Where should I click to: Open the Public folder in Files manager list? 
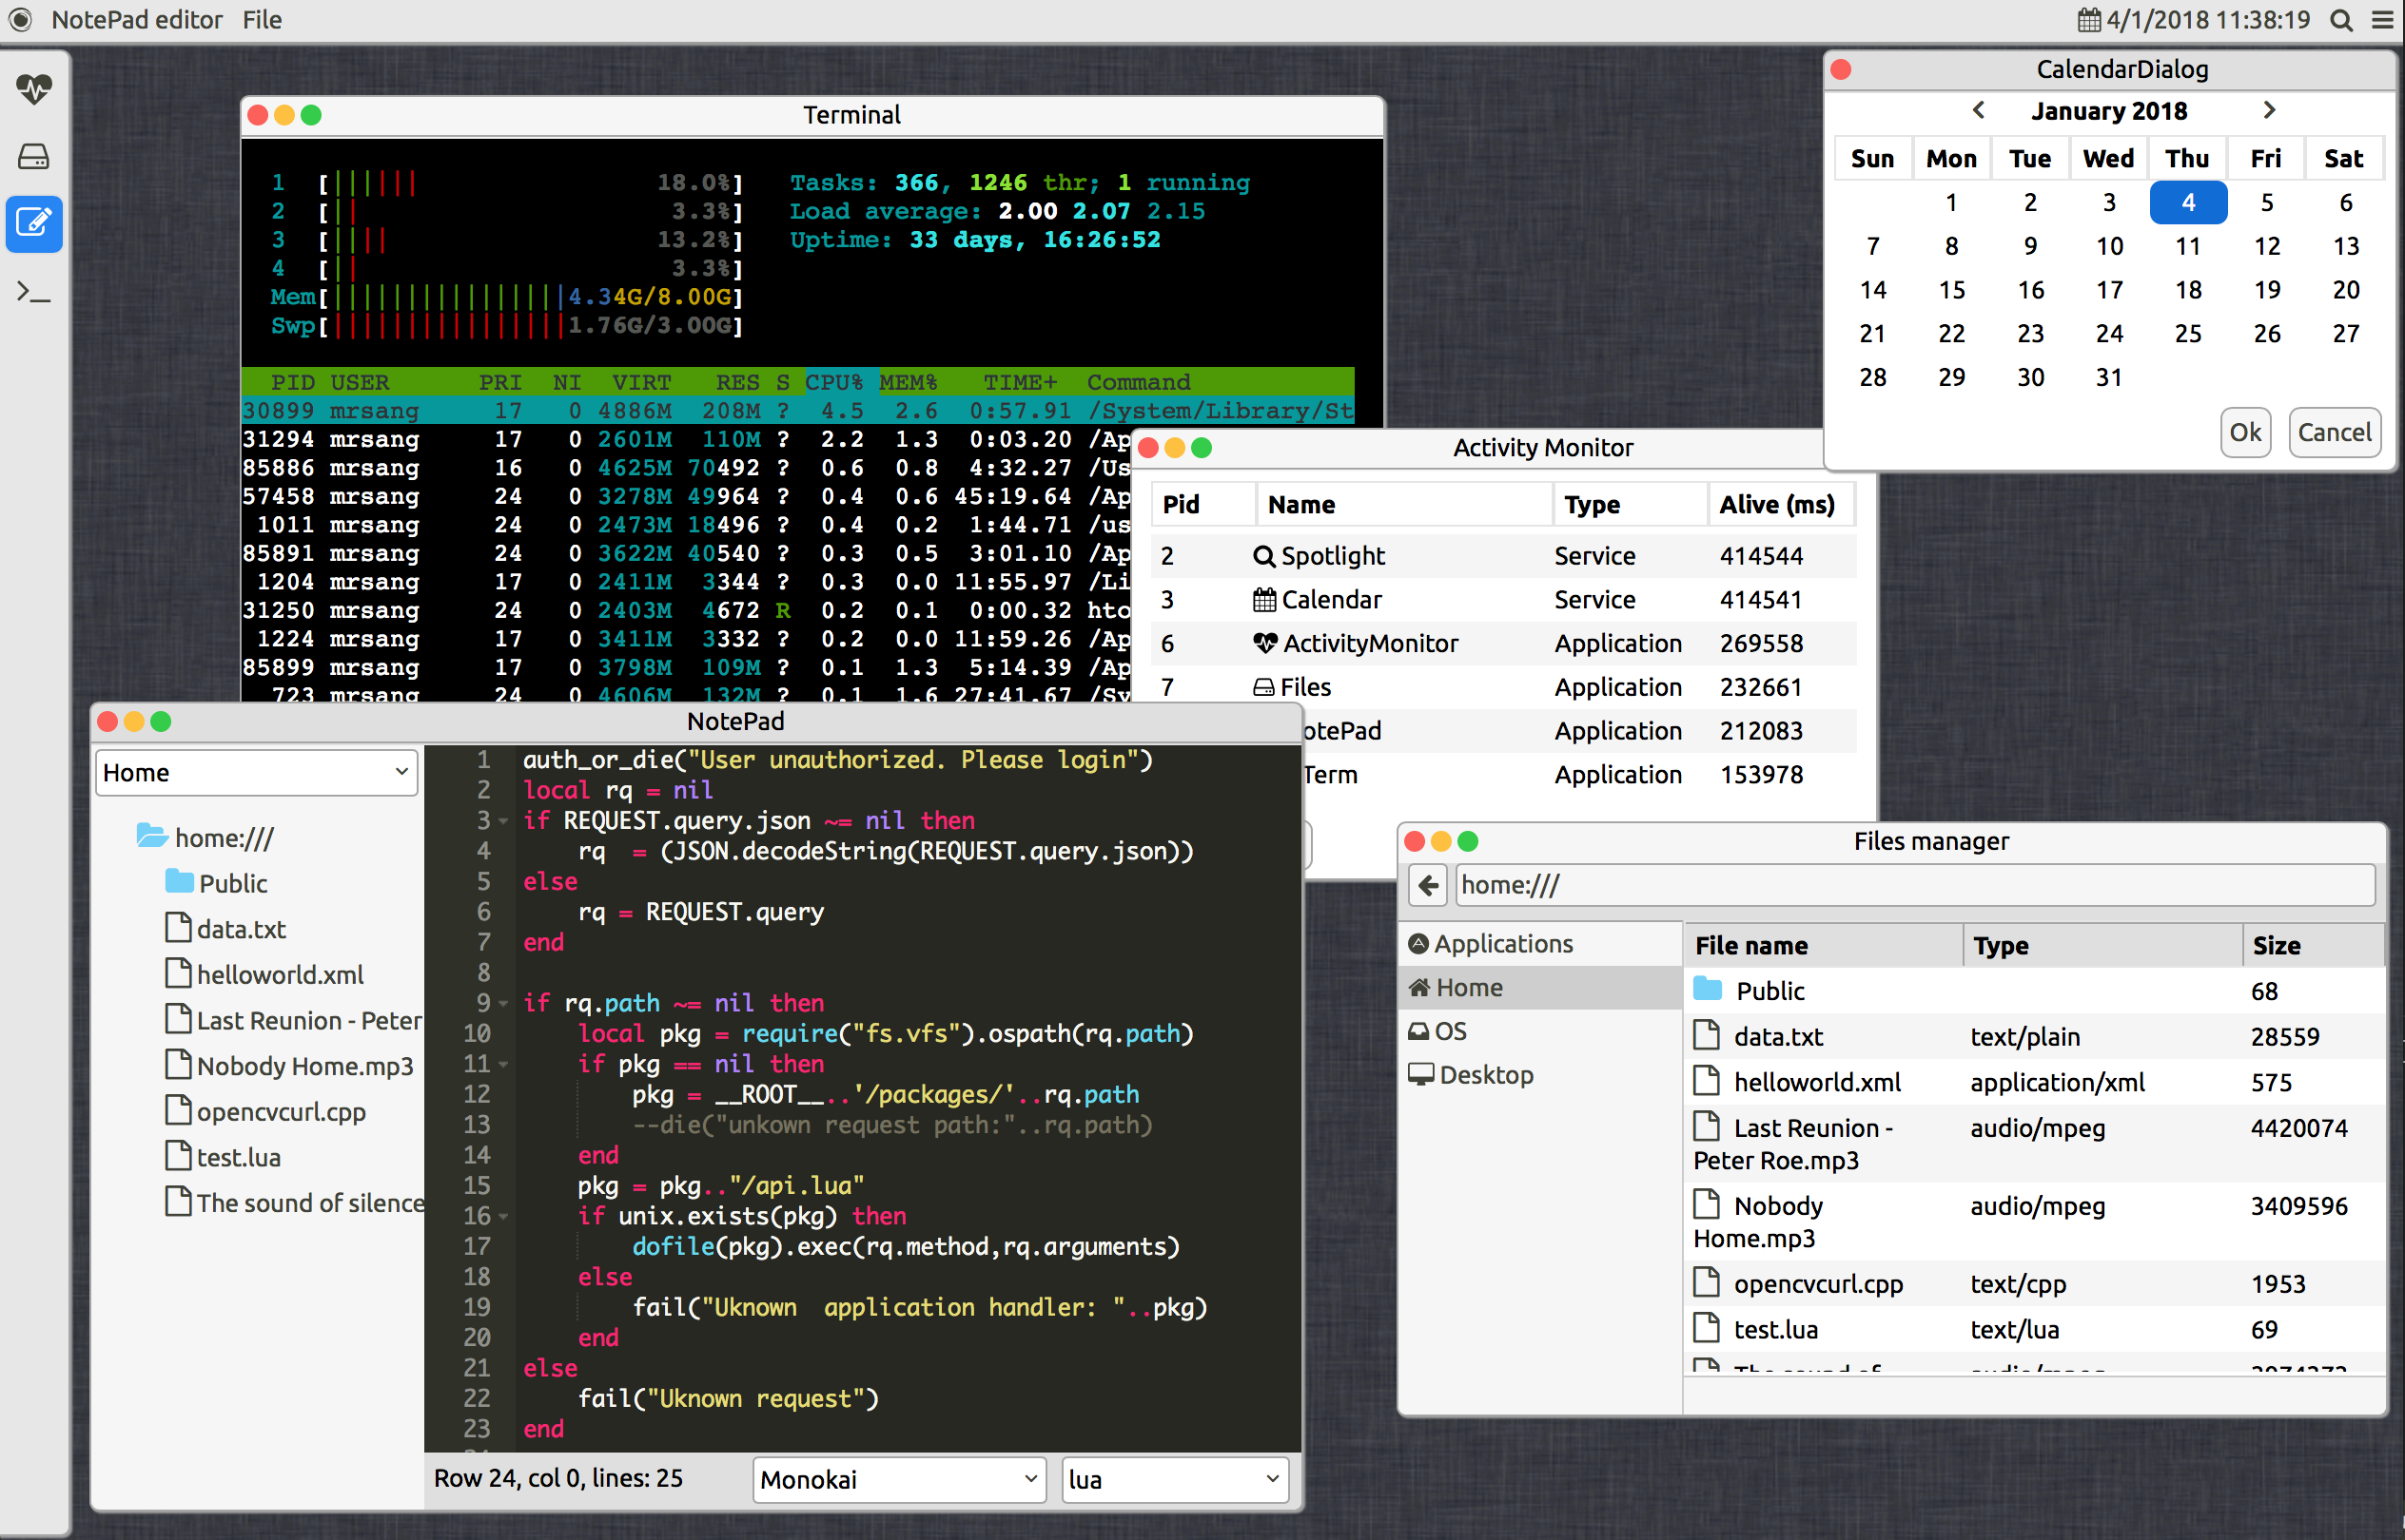coord(2035,991)
